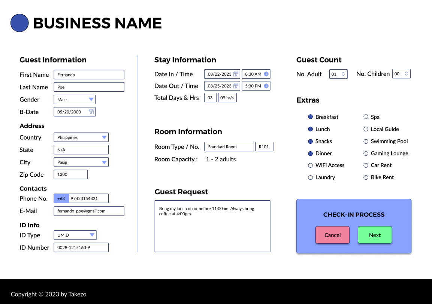Click the clock icon in 5:30 PM field
The image size is (432, 304).
266,86
